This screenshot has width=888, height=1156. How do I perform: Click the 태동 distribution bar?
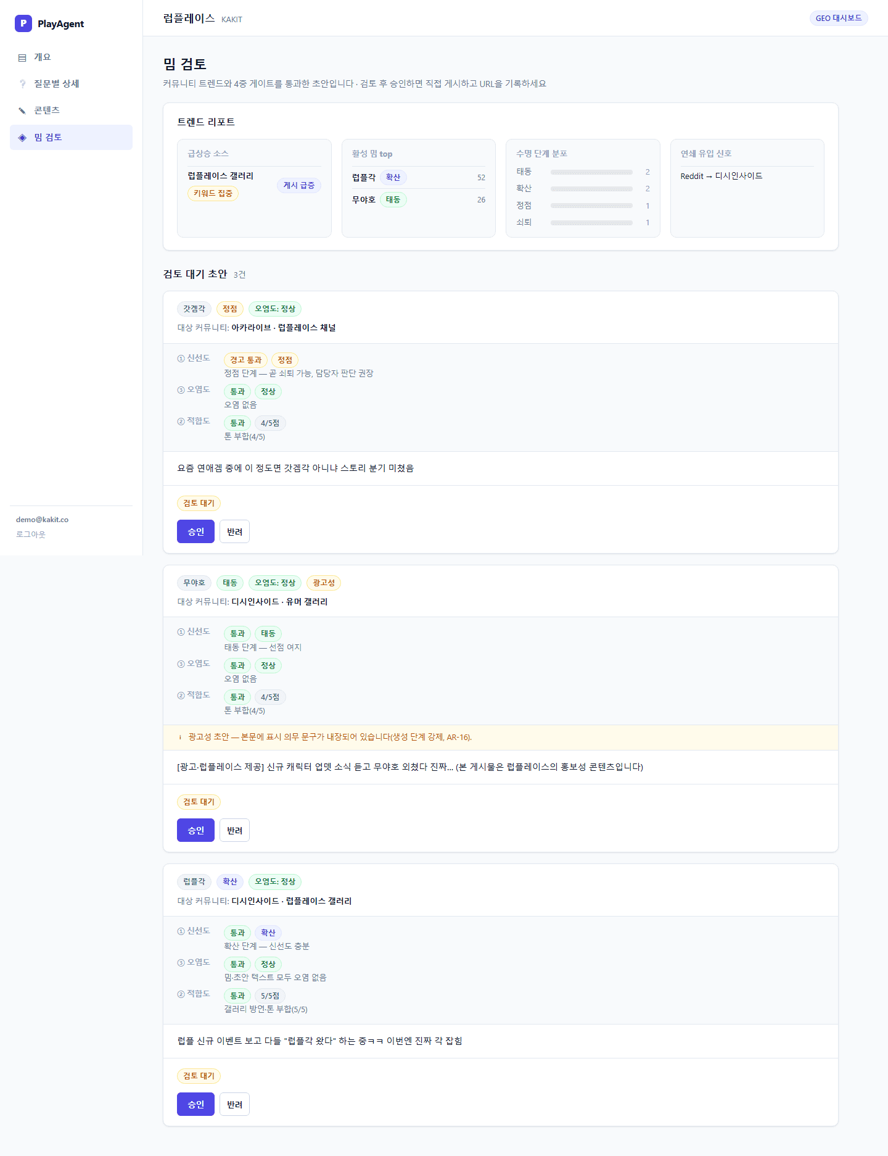click(591, 172)
